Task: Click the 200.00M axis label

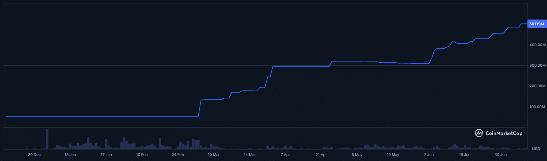Action: click(x=538, y=86)
